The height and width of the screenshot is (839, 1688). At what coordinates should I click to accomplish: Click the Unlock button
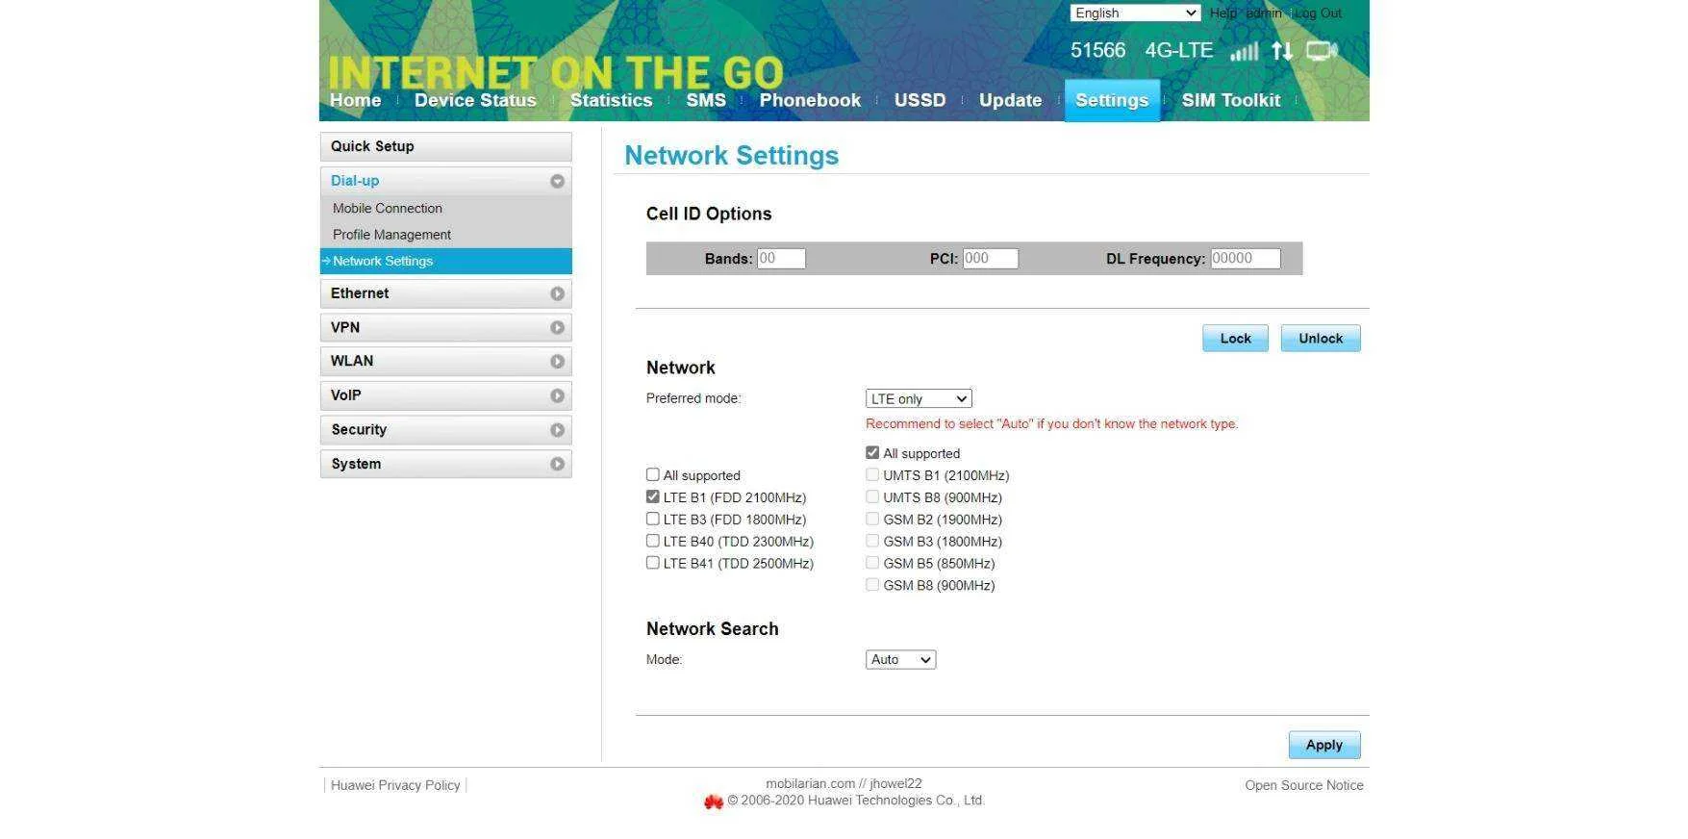pyautogui.click(x=1321, y=339)
